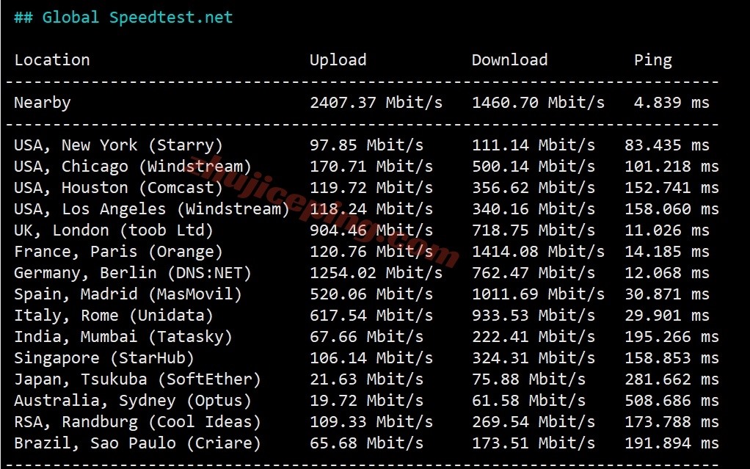This screenshot has width=750, height=469.
Task: Click France, Paris (Orange) entry
Action: (119, 252)
